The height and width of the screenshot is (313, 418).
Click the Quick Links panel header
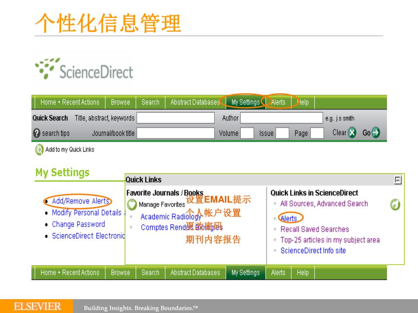(265, 180)
